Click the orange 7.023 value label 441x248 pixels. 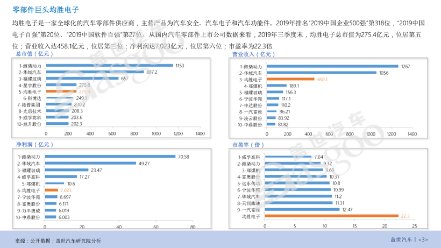point(66,190)
